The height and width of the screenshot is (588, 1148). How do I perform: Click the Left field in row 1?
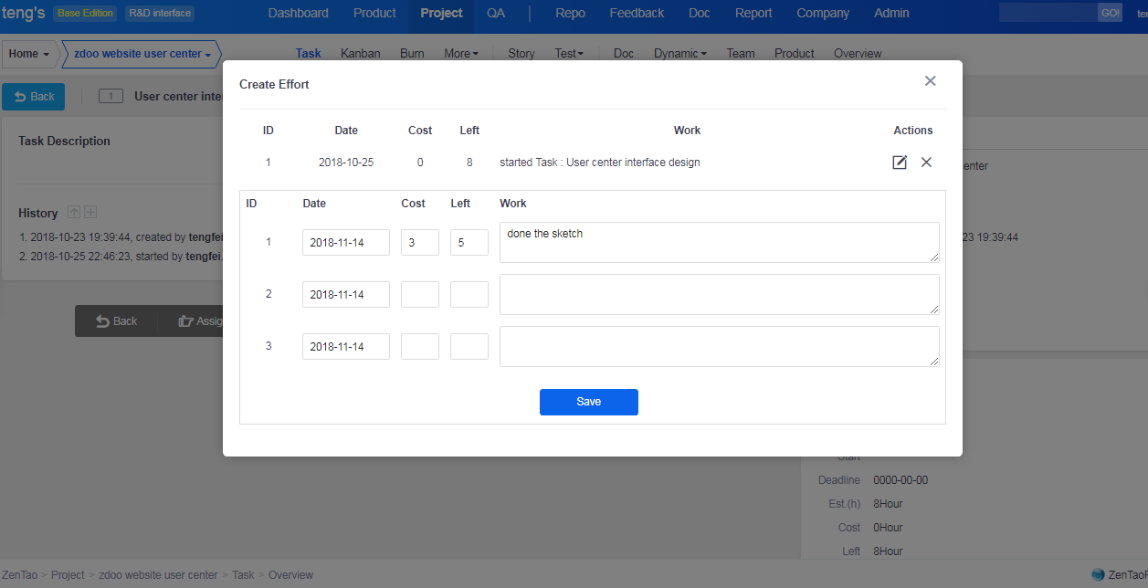point(469,243)
